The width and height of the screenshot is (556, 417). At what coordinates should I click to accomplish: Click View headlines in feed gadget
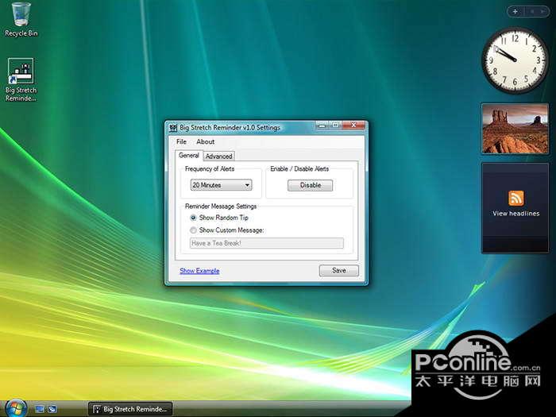(x=516, y=214)
